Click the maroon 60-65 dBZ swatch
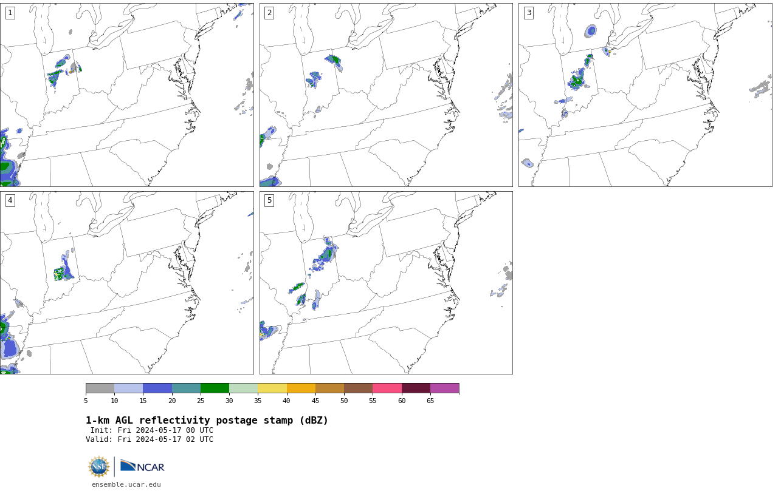Screen dimensions: 778x491 pos(416,388)
